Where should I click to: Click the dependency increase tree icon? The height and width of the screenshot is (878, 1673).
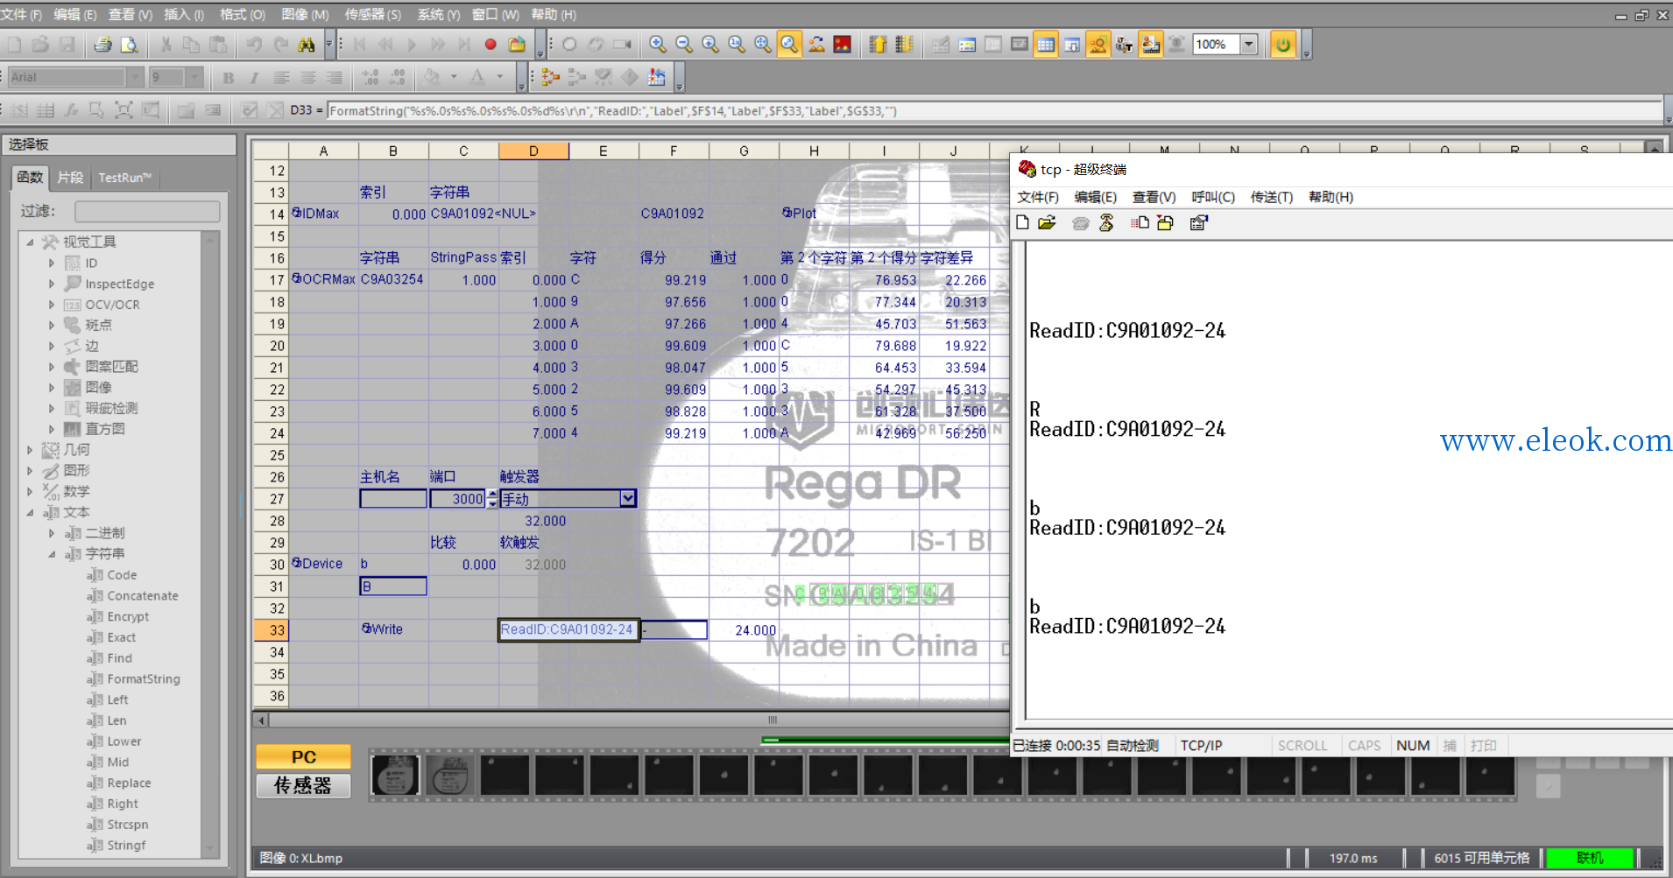coord(550,78)
